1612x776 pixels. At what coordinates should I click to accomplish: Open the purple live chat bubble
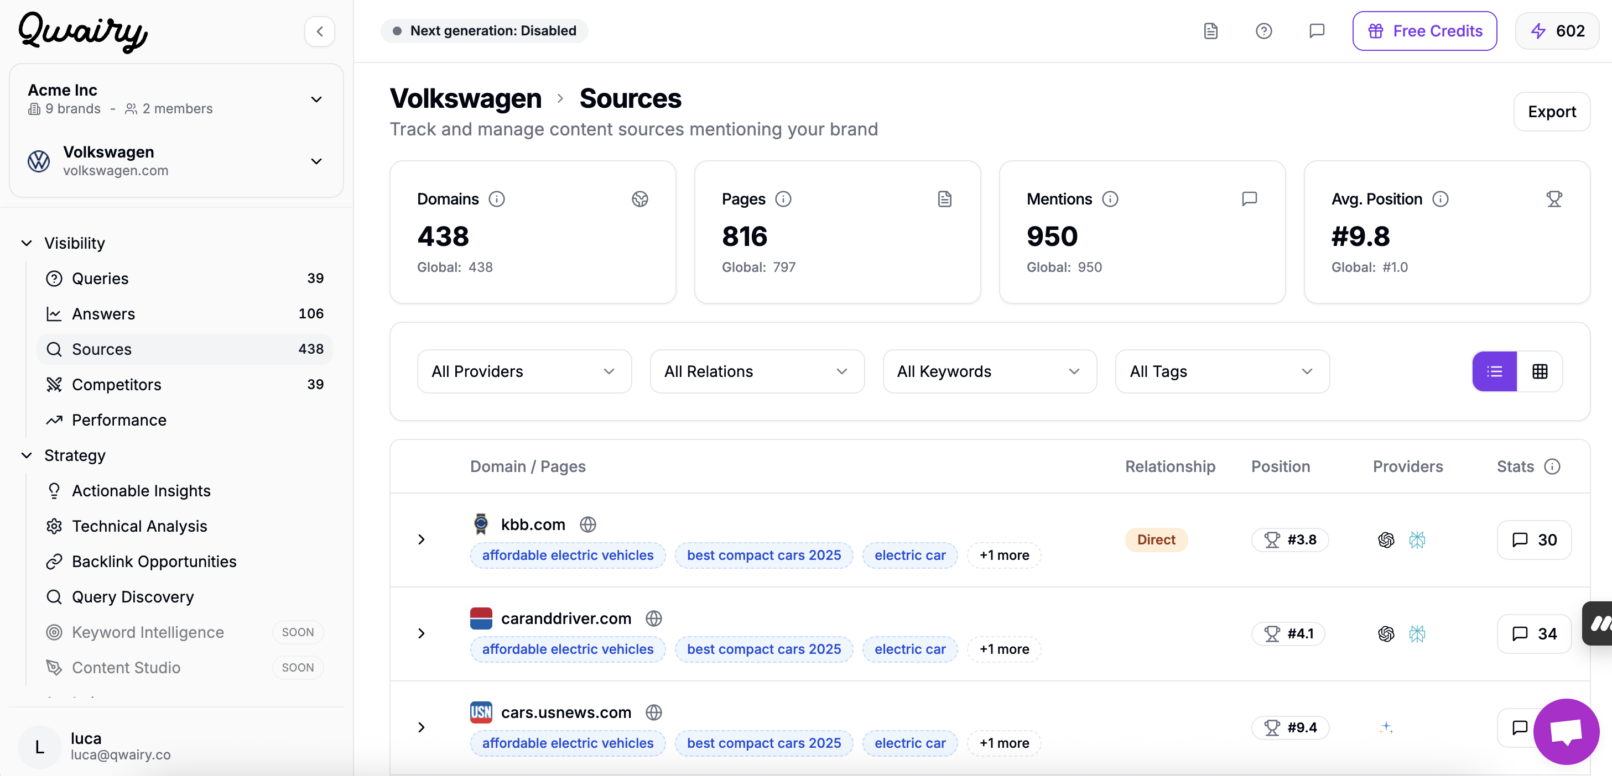coord(1566,731)
